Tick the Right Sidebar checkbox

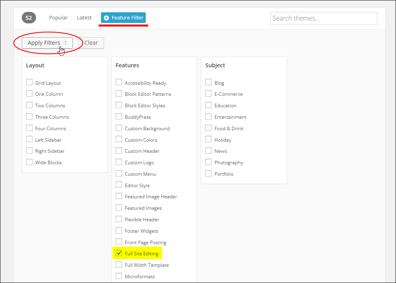coord(29,151)
